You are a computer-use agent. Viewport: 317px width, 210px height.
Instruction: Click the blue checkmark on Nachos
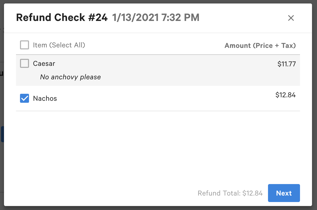point(24,98)
